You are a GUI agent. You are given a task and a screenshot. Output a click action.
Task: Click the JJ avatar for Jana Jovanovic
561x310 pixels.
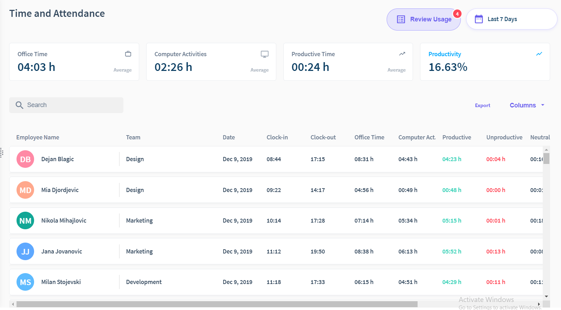pyautogui.click(x=25, y=252)
